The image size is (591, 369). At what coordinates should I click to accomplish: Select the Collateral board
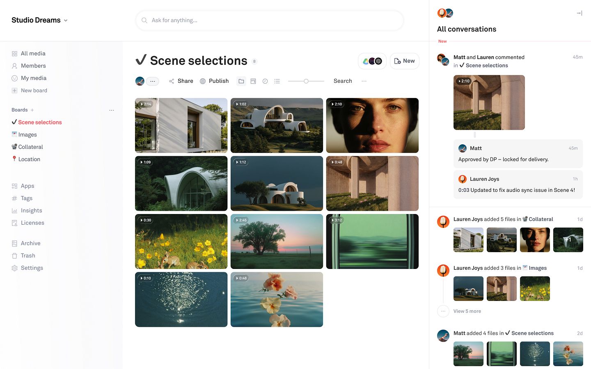tap(30, 147)
